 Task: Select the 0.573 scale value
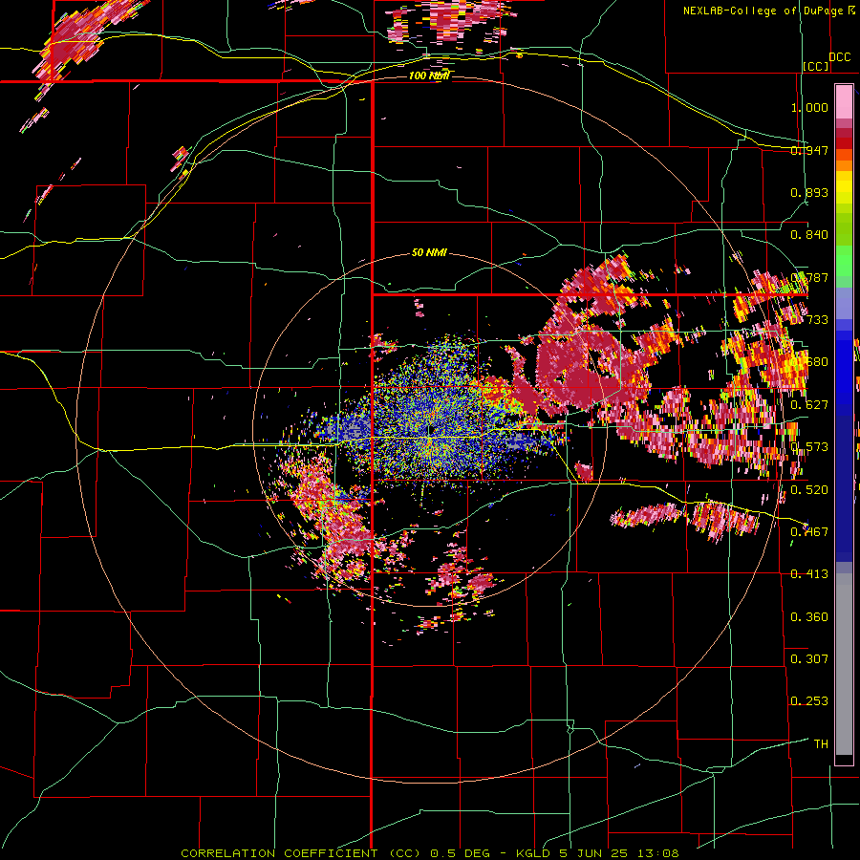pos(809,447)
